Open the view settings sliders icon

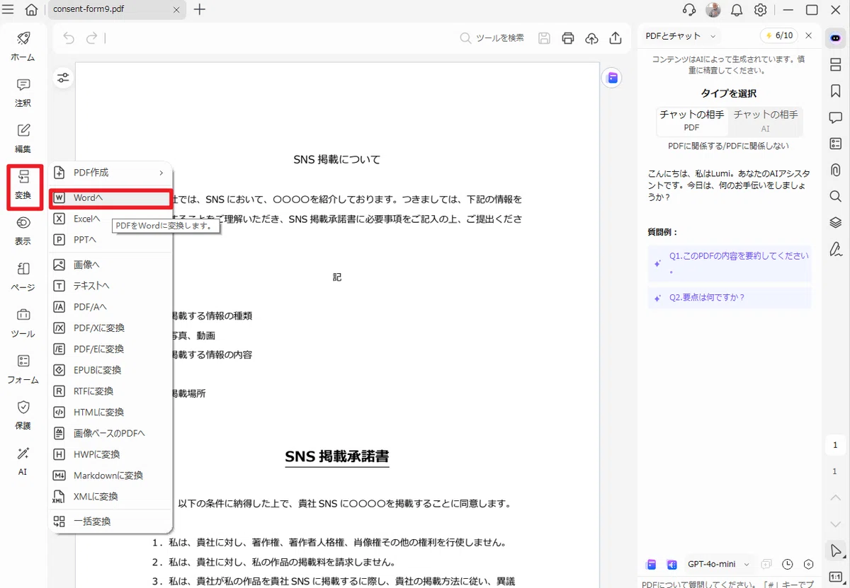64,78
